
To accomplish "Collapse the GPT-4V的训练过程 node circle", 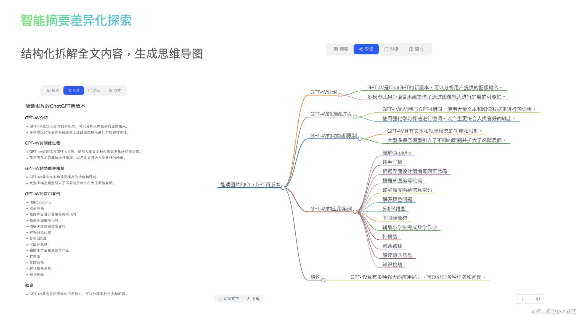I will point(355,117).
